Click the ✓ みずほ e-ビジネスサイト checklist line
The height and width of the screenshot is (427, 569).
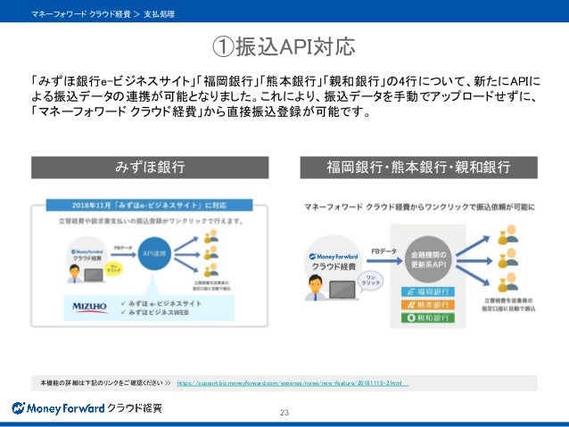pyautogui.click(x=161, y=303)
